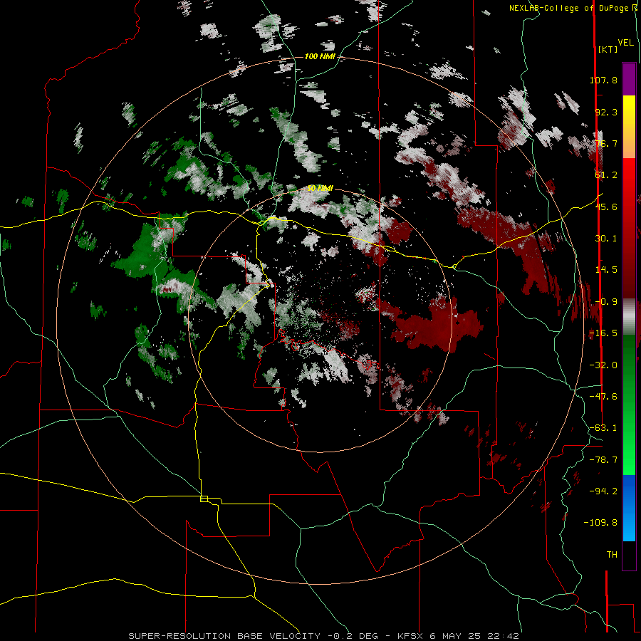Click the -32.0 value on velocity scale
This screenshot has width=641, height=641.
[603, 365]
